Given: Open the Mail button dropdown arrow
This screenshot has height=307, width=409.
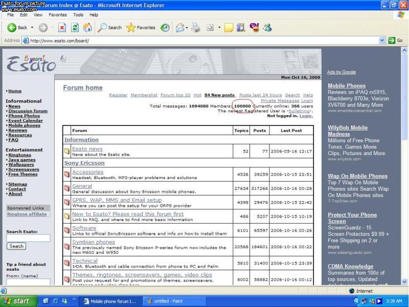Looking at the screenshot, I should coord(187,28).
